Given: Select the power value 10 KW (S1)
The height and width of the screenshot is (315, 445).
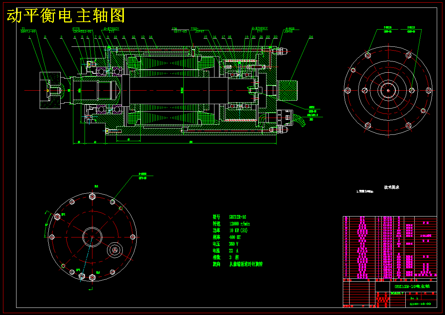Looking at the screenshot, I should tap(238, 230).
